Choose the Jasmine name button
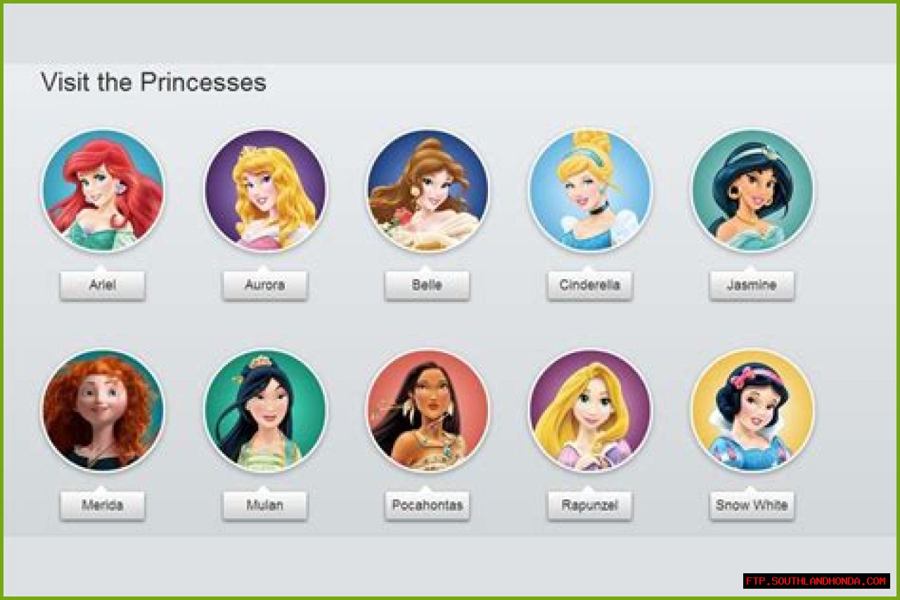This screenshot has height=600, width=900. tap(752, 286)
